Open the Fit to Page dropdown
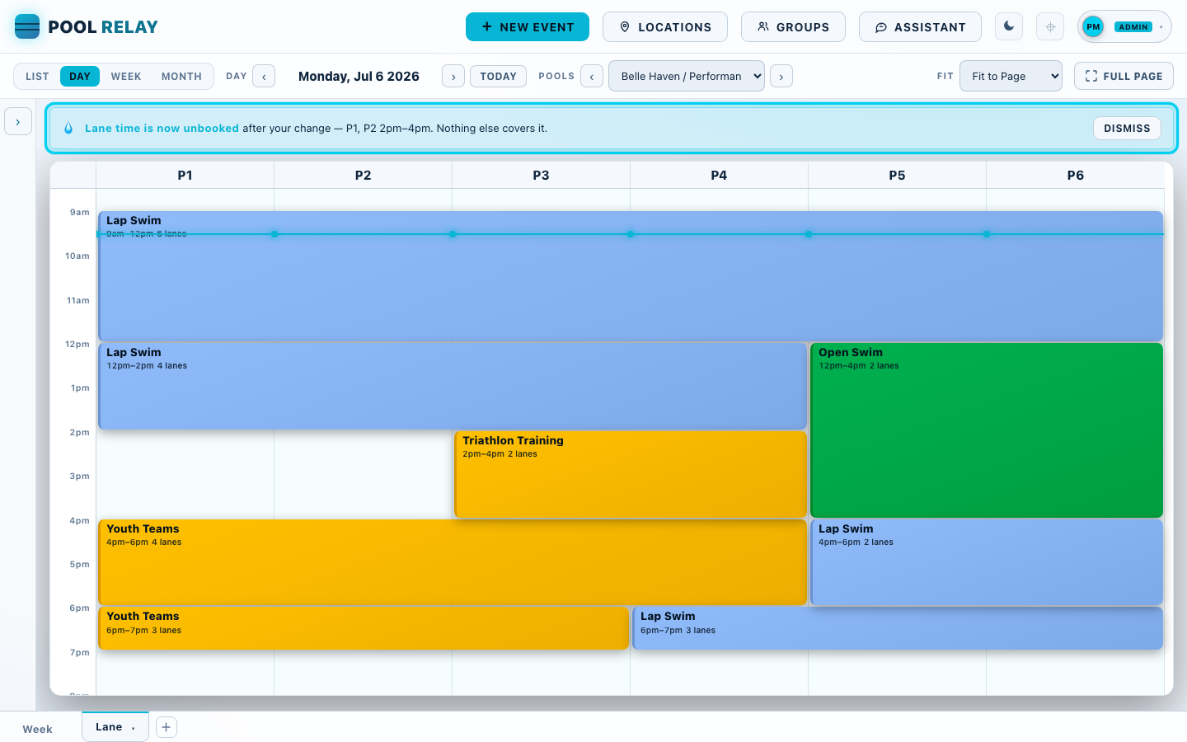 click(1011, 76)
